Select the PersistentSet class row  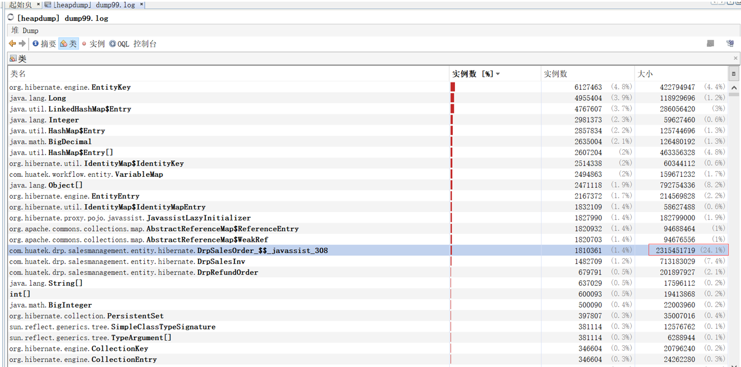(368, 316)
